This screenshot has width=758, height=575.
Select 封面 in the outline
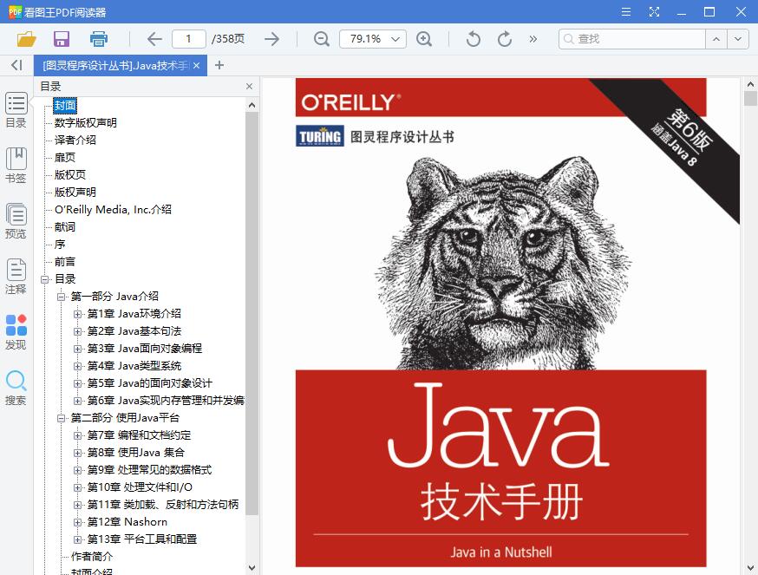point(65,106)
